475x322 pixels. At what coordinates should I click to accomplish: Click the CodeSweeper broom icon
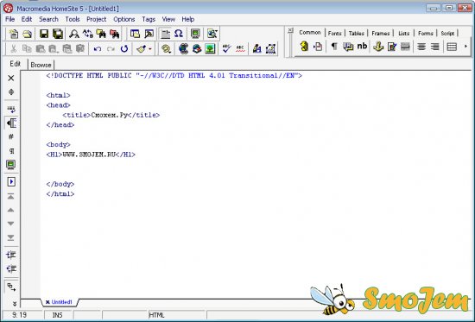(141, 48)
